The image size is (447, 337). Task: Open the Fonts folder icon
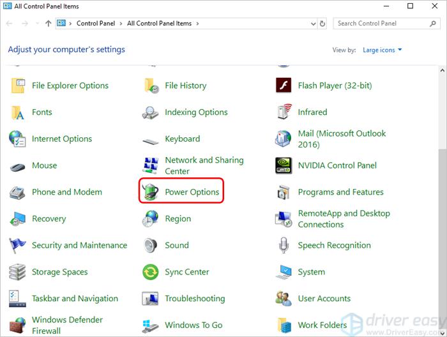pyautogui.click(x=18, y=112)
